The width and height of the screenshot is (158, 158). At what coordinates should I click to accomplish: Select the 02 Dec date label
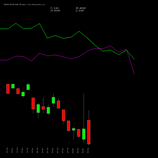78,150
